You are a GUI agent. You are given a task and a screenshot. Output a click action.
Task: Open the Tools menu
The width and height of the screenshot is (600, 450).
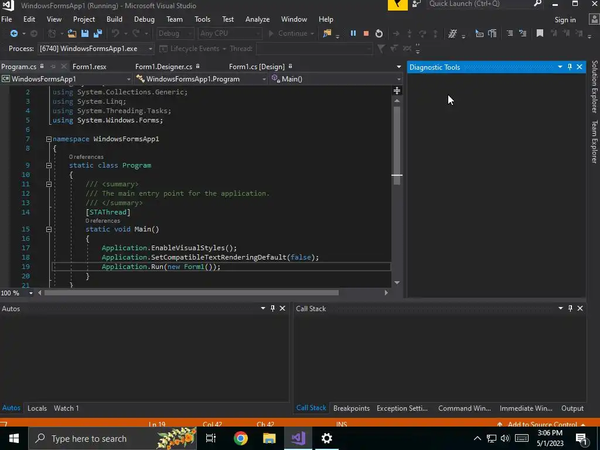(202, 19)
